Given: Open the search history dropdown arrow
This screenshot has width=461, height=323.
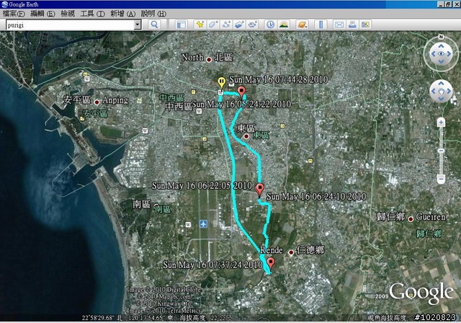Looking at the screenshot, I should tap(138, 25).
